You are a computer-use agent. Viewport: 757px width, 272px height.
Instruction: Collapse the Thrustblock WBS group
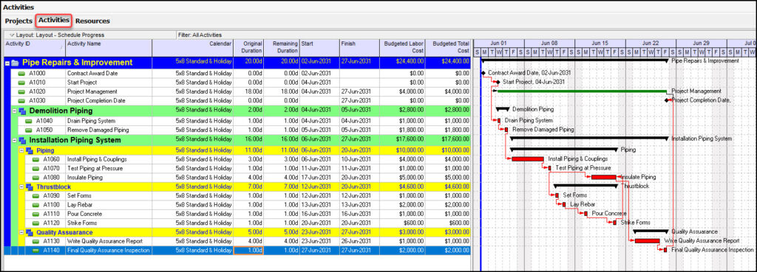tap(21, 186)
